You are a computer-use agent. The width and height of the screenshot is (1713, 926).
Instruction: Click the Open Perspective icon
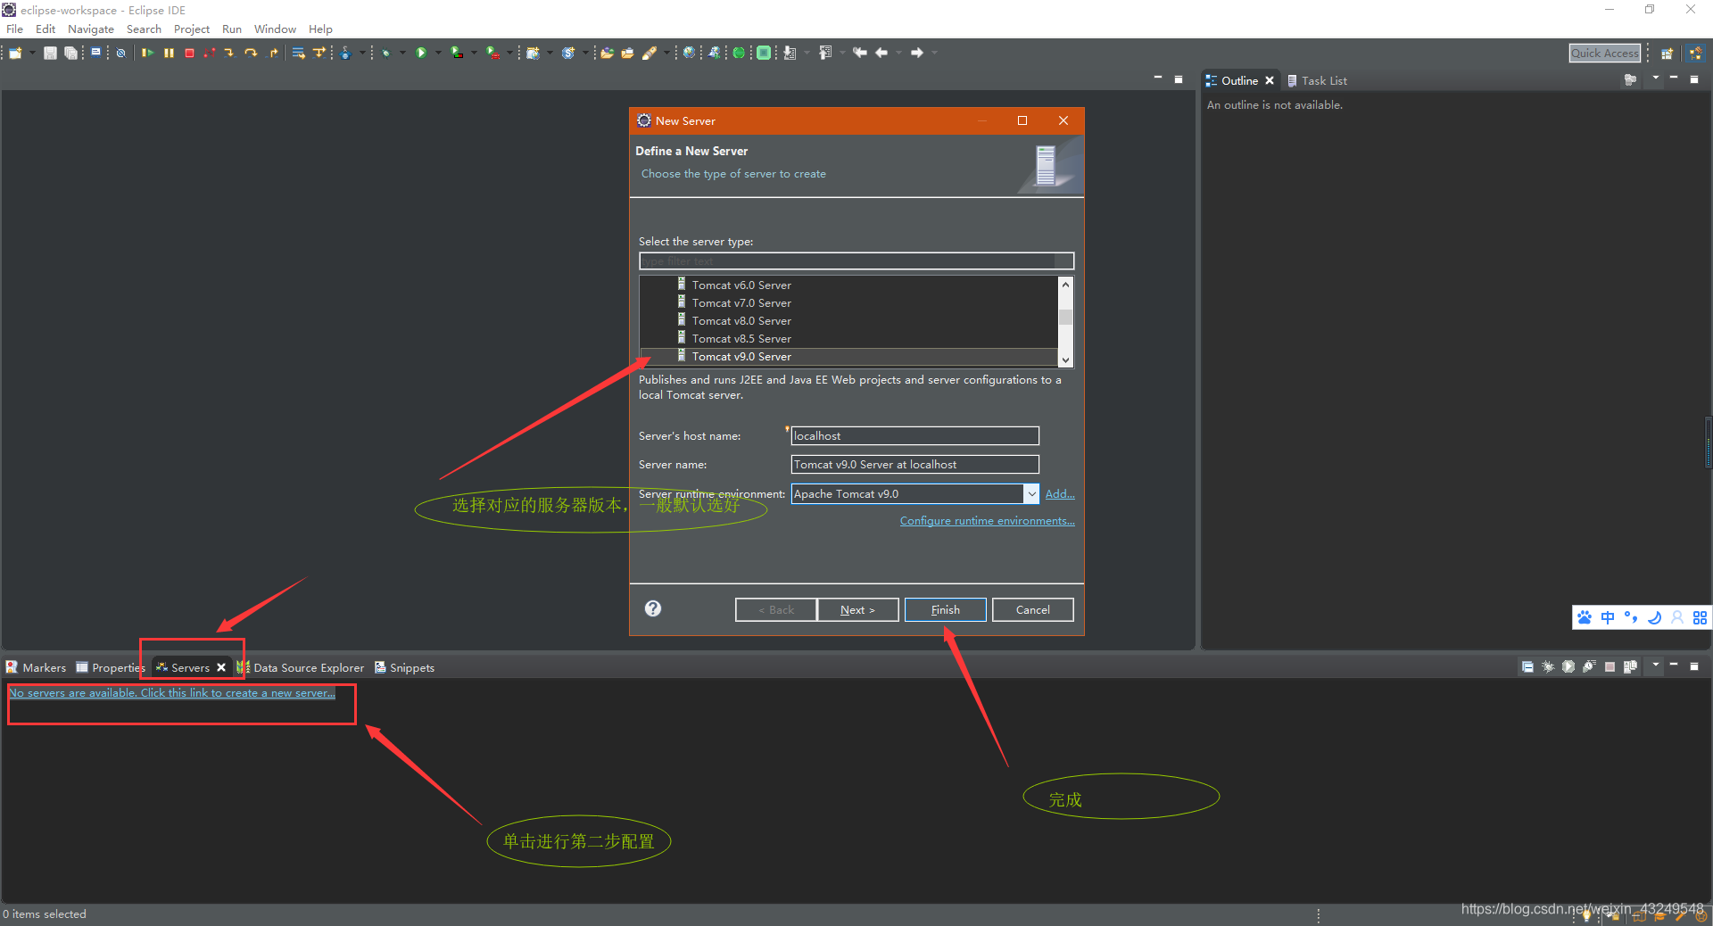pos(1666,53)
